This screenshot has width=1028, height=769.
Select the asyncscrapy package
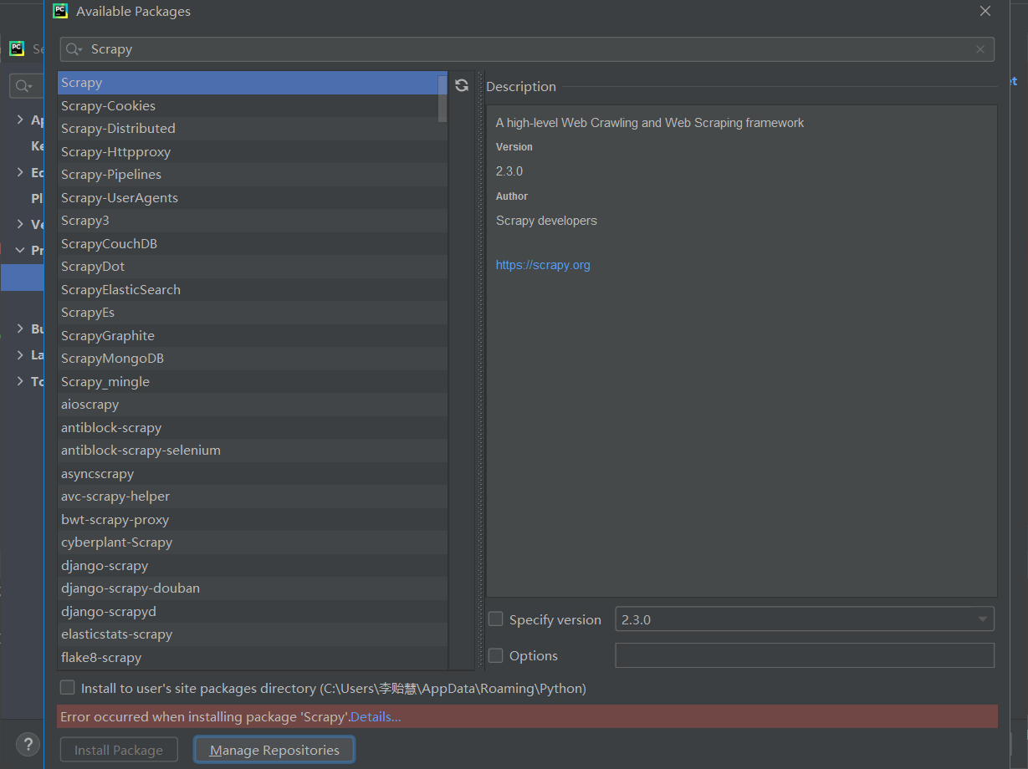tap(252, 473)
